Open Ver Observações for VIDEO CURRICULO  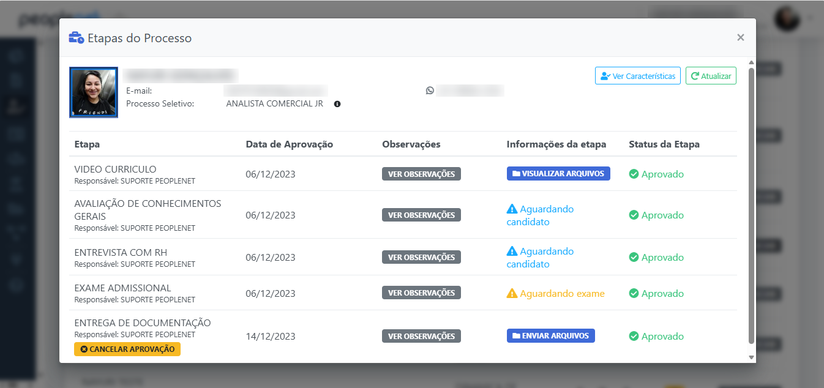pyautogui.click(x=421, y=174)
